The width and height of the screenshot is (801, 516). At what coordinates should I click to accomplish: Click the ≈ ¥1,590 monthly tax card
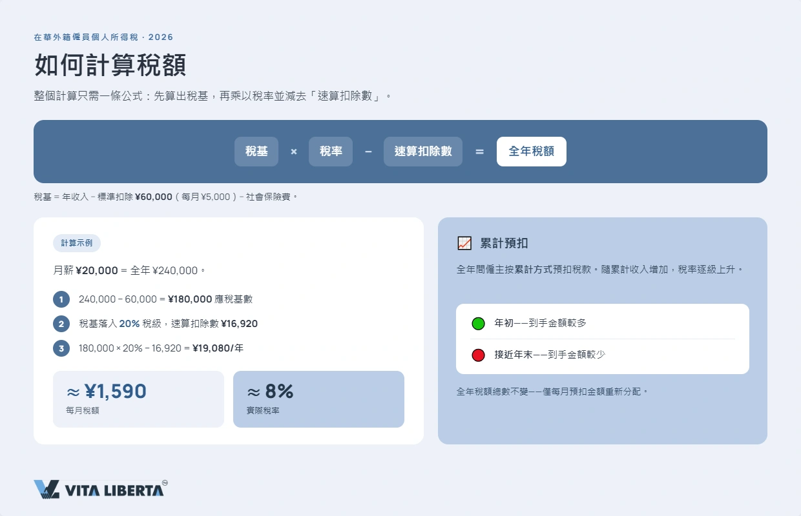pos(138,399)
